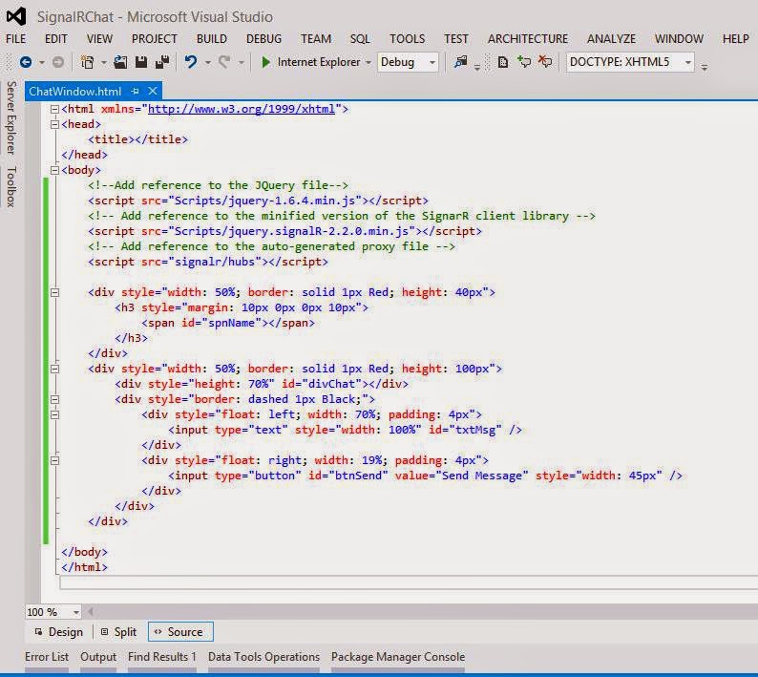Open the VIEW menu

(99, 39)
